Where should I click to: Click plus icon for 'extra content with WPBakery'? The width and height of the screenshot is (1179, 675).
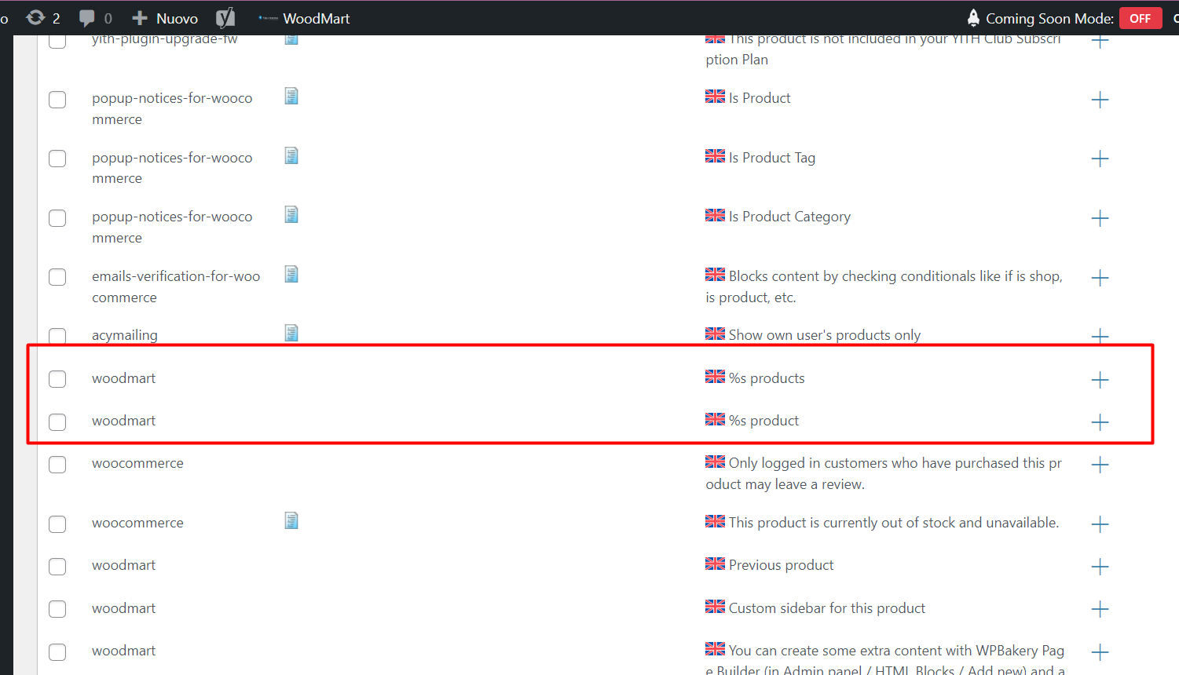pos(1100,652)
